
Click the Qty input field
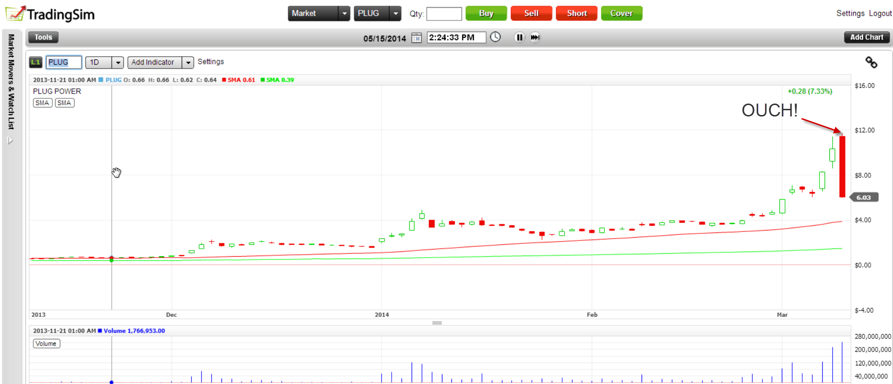(444, 14)
